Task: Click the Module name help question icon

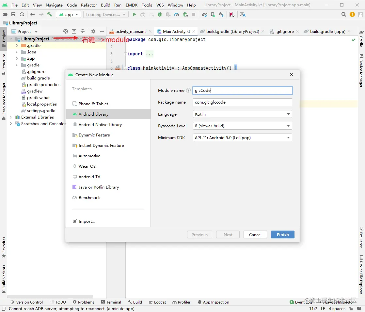Action: [x=188, y=90]
